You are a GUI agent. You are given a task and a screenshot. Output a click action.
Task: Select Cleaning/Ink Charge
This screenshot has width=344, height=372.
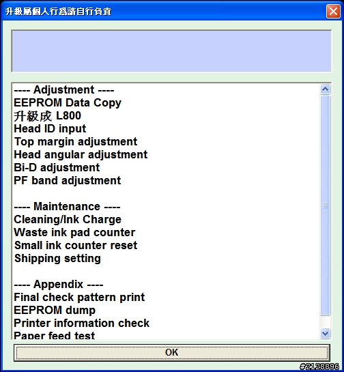[x=68, y=220]
